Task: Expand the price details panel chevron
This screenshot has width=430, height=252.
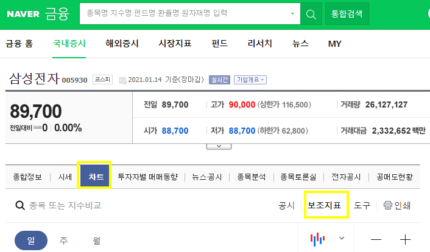Action: tap(219, 146)
